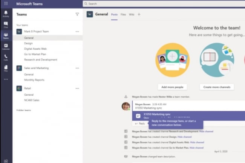The width and height of the screenshot is (245, 163).
Task: Click the General channel header avatar
Action: pos(90,14)
